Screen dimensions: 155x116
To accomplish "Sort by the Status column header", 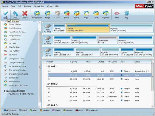I will point(143,62).
